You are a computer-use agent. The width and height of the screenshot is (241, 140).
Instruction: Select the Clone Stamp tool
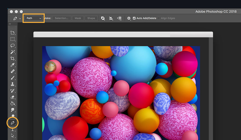click(x=12, y=84)
